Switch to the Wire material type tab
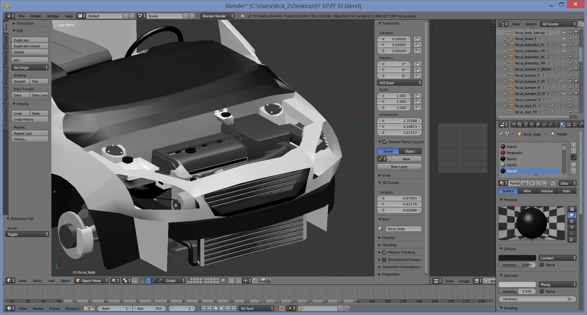587x315 pixels. tap(527, 191)
